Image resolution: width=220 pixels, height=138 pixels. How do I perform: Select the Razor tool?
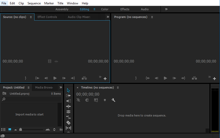coord(68,123)
